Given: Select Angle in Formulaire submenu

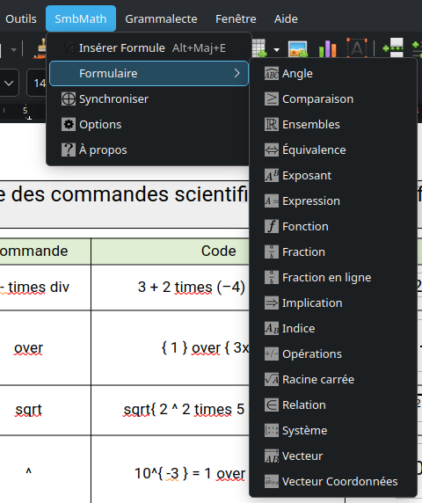Looking at the screenshot, I should (333, 74).
